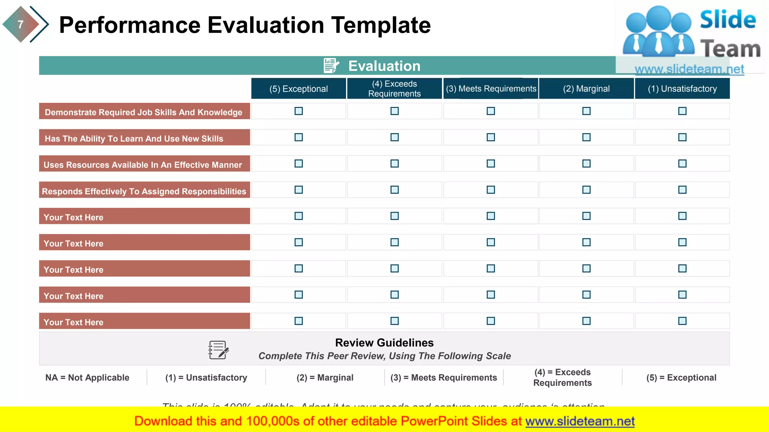Image resolution: width=769 pixels, height=432 pixels.
Task: Click Performance Evaluation Template title
Action: click(245, 25)
